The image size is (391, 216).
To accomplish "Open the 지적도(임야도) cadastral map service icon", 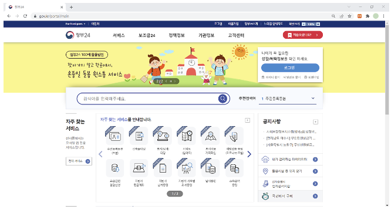I will (187, 136).
